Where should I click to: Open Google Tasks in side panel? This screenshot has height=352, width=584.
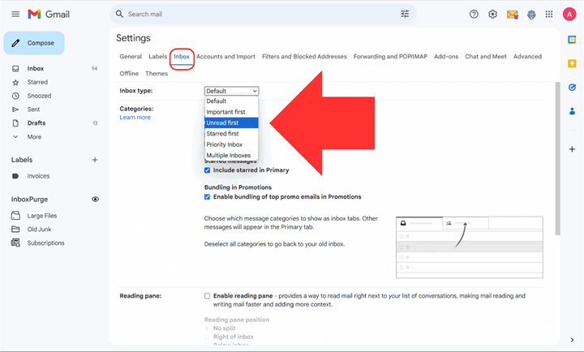click(572, 88)
